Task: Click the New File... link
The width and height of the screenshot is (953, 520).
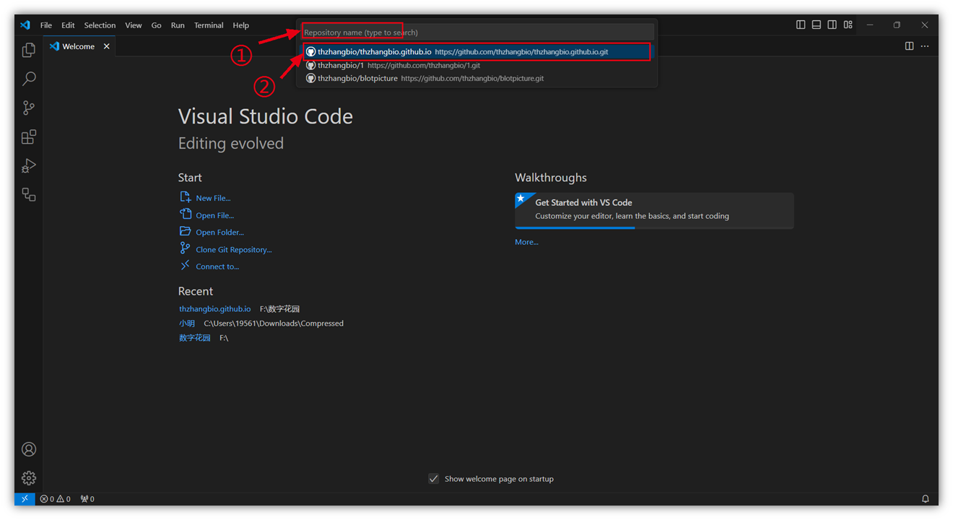Action: point(213,198)
